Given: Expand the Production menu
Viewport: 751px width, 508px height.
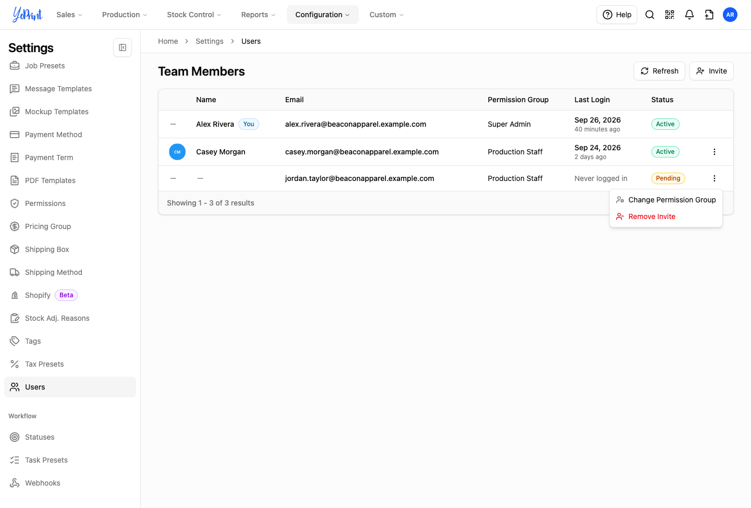Looking at the screenshot, I should tap(125, 15).
